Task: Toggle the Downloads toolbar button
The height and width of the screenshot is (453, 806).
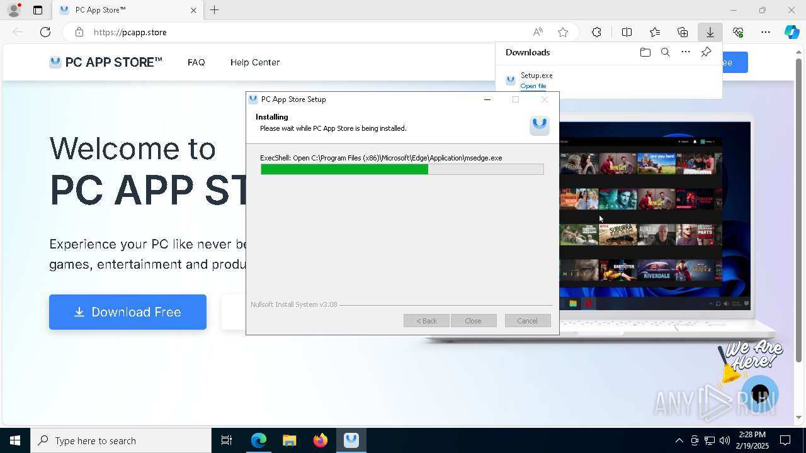Action: click(710, 32)
